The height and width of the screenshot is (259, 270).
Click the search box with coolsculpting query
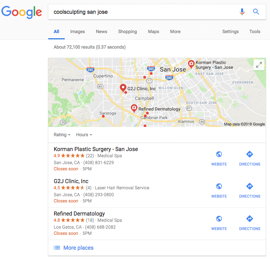click(143, 12)
